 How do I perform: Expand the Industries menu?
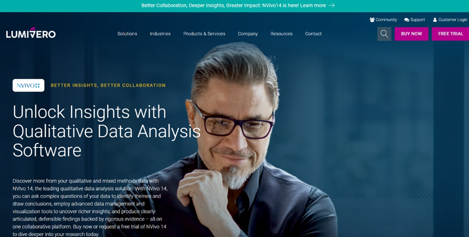point(160,34)
